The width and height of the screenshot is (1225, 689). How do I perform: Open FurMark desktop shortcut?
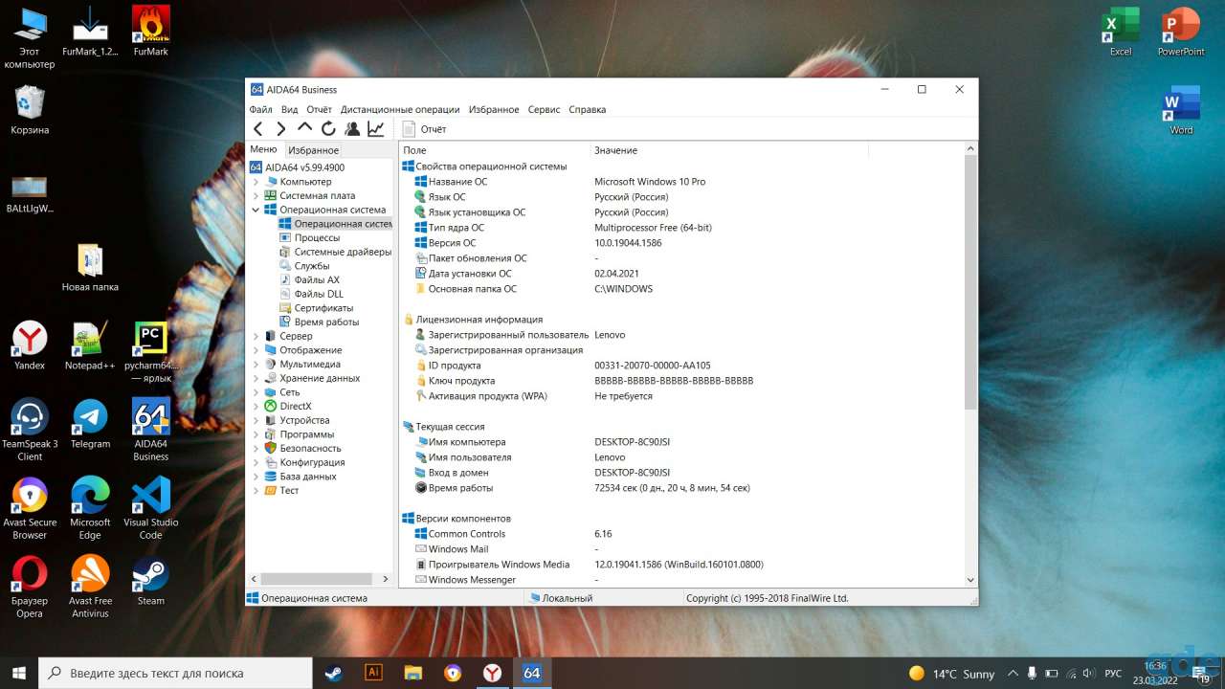click(x=151, y=32)
